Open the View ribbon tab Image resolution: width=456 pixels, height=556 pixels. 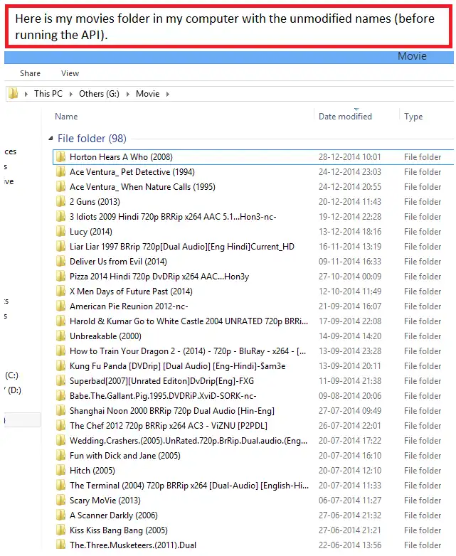coord(70,73)
